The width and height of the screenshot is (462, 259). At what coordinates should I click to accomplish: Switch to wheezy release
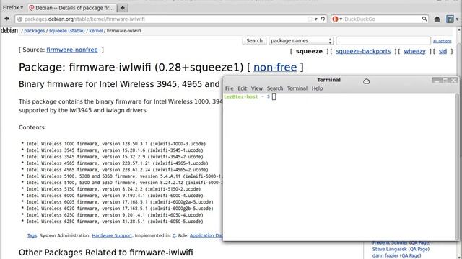point(414,51)
